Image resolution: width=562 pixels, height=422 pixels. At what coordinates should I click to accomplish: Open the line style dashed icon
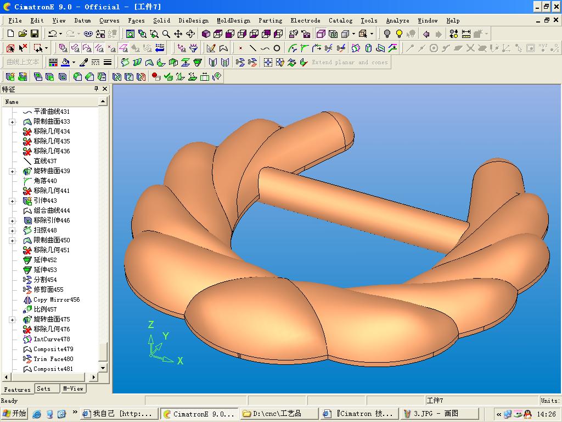(95, 63)
